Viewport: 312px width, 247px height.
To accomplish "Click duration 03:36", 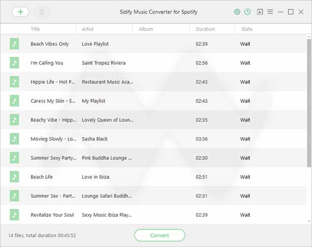I will pos(202,139).
